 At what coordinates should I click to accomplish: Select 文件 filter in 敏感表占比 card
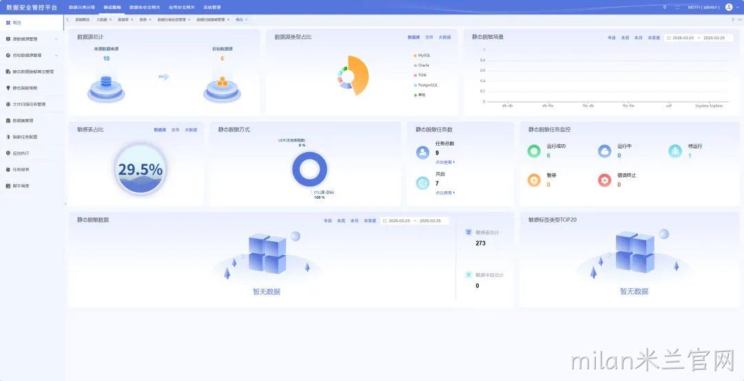176,130
